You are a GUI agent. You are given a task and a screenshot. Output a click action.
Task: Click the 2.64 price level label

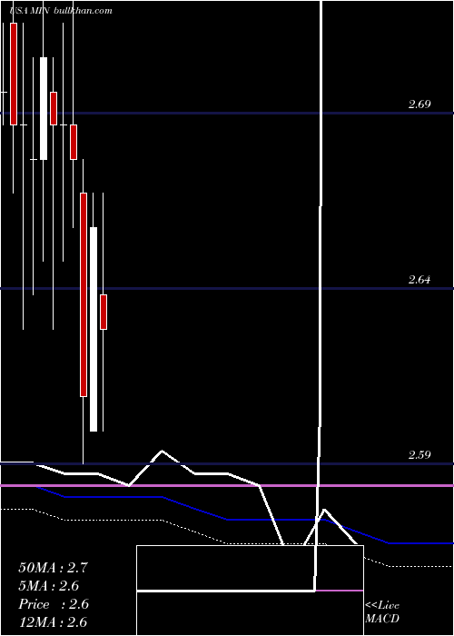pos(419,280)
